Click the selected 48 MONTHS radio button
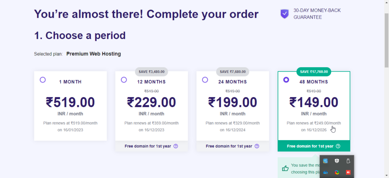 (x=286, y=80)
